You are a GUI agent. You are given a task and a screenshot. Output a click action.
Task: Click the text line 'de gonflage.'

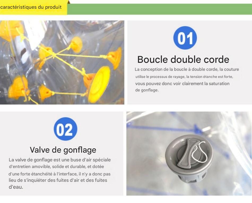[147, 90]
